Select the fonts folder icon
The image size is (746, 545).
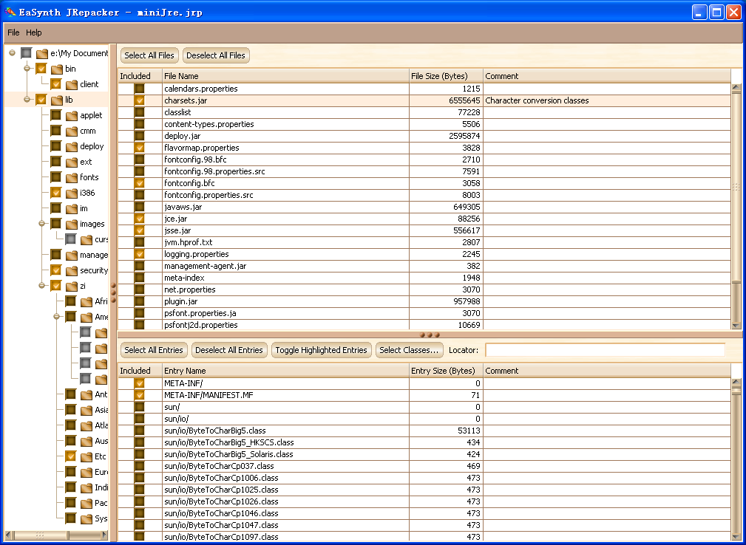72,178
